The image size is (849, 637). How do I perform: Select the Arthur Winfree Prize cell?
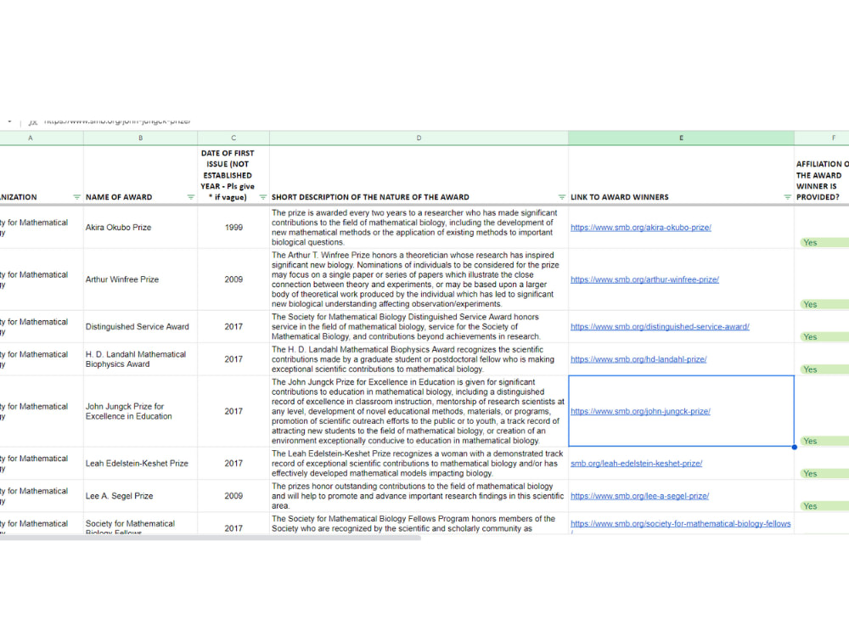tap(141, 279)
